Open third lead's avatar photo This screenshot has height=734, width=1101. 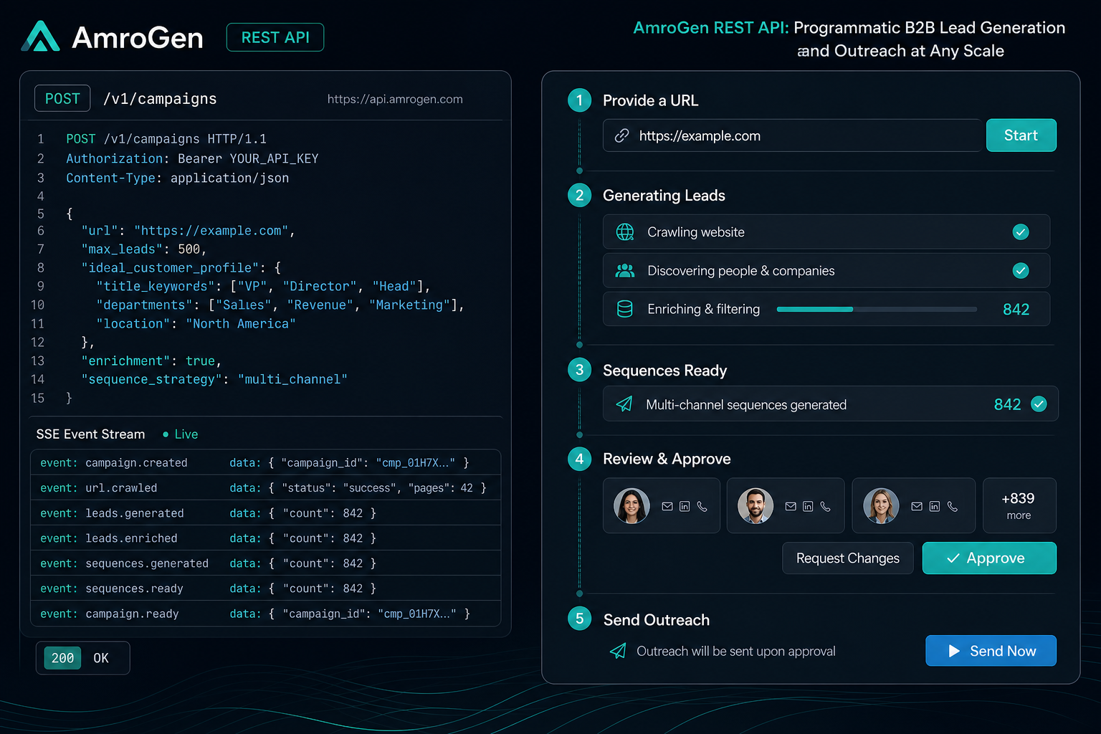[881, 506]
